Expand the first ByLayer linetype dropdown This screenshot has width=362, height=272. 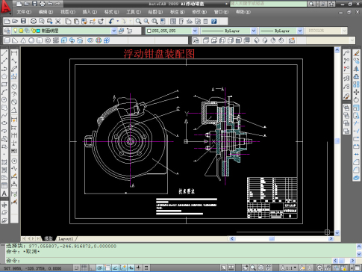[x=254, y=31]
